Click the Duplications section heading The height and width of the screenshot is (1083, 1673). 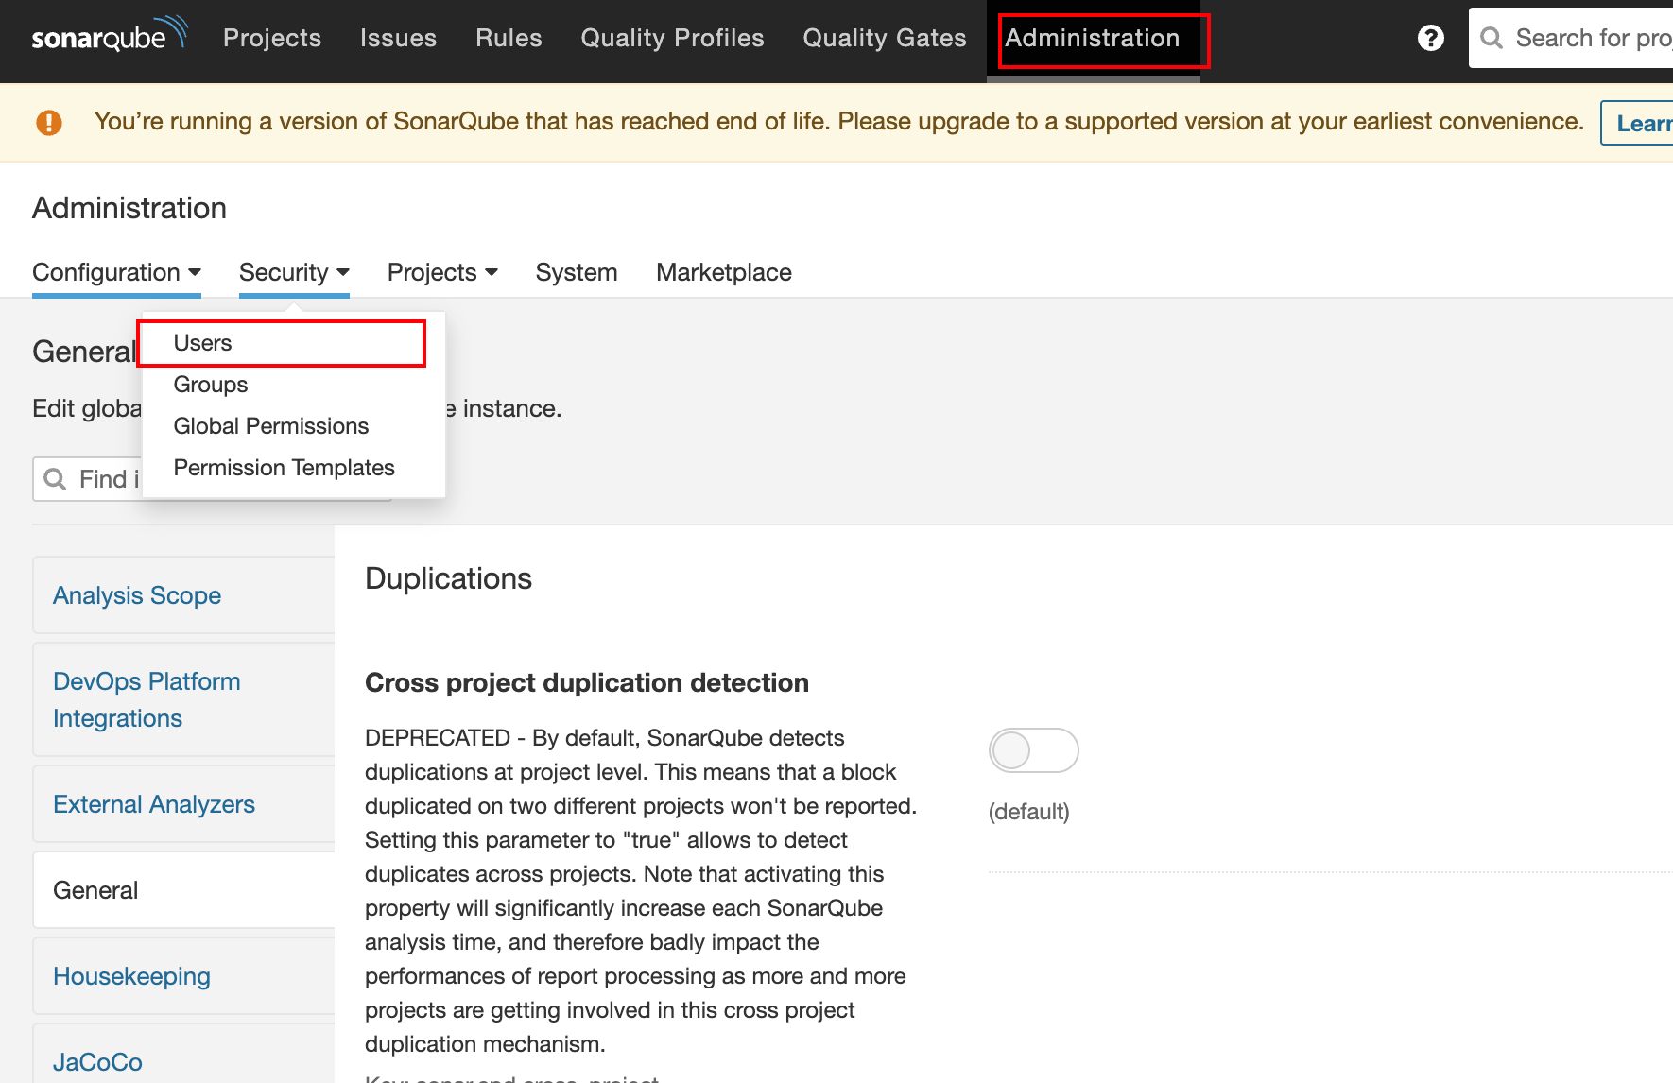[448, 578]
